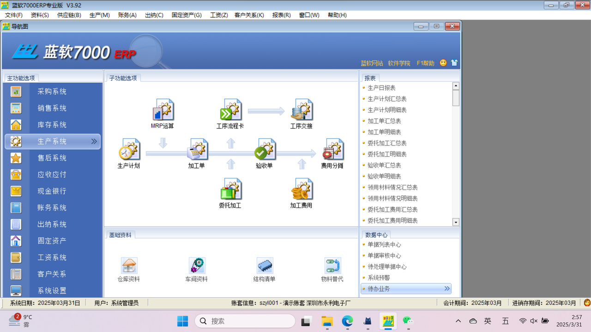Open the MRP运算 icon
This screenshot has width=591, height=332.
(163, 110)
